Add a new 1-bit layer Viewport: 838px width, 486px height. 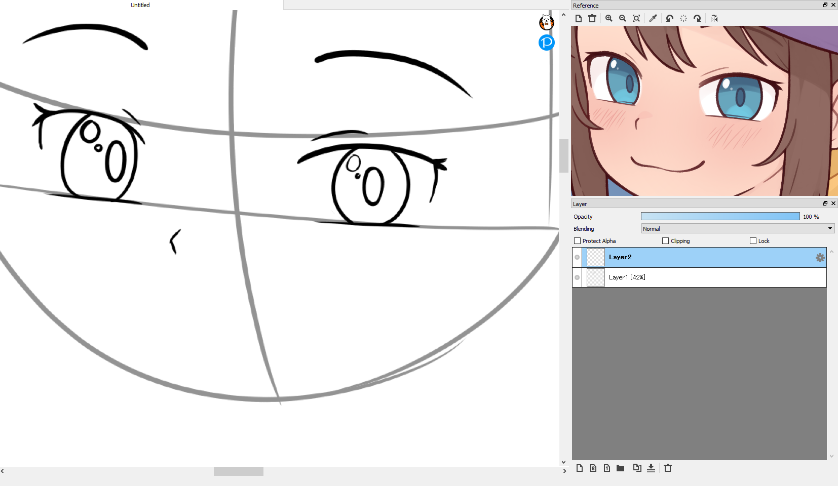point(607,468)
